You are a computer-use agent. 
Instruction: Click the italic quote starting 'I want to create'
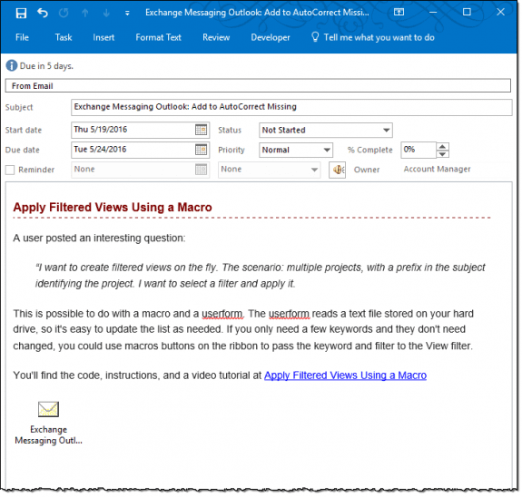click(261, 276)
